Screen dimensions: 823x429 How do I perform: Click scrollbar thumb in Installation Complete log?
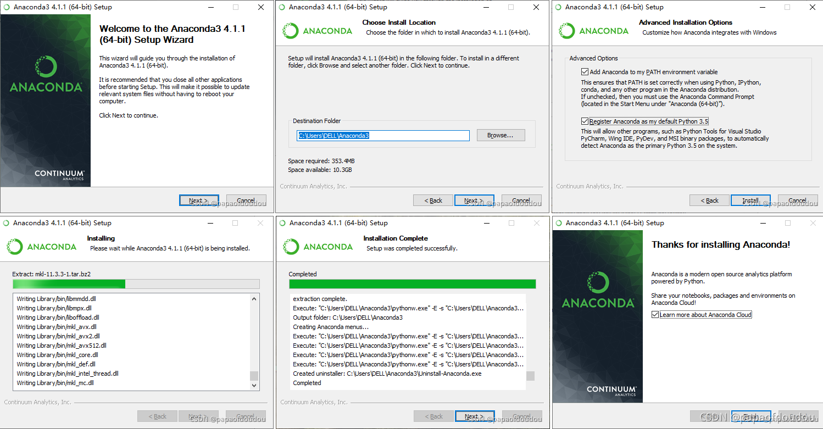[530, 376]
